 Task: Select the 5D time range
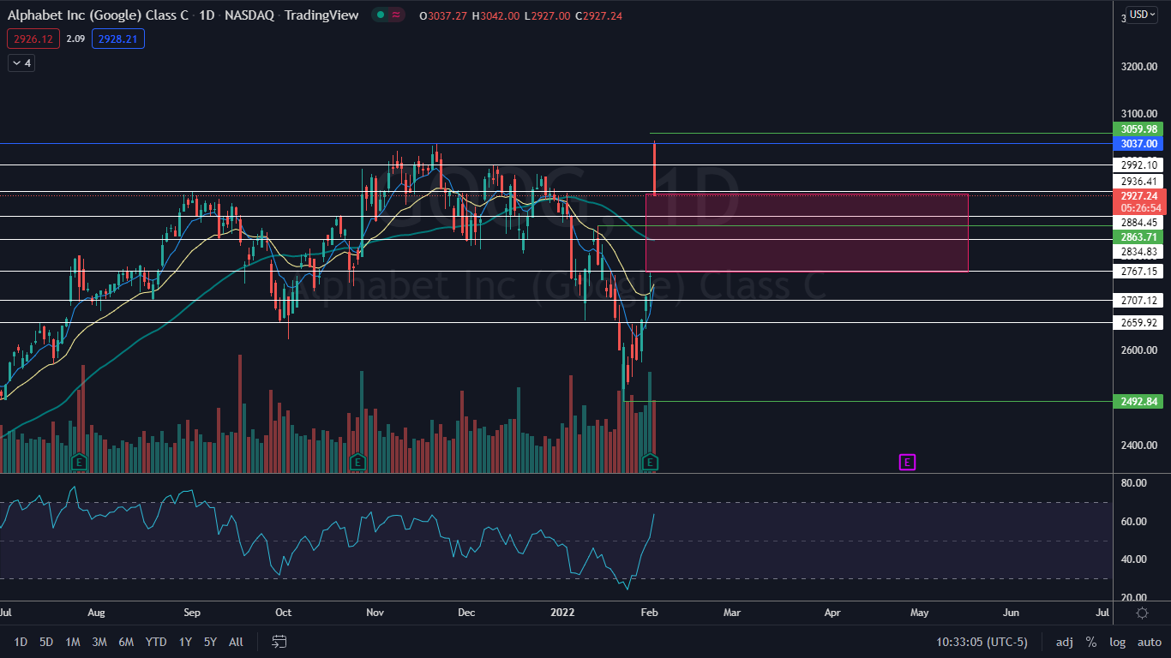pos(46,642)
